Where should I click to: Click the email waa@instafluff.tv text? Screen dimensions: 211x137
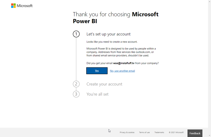tap(124, 63)
